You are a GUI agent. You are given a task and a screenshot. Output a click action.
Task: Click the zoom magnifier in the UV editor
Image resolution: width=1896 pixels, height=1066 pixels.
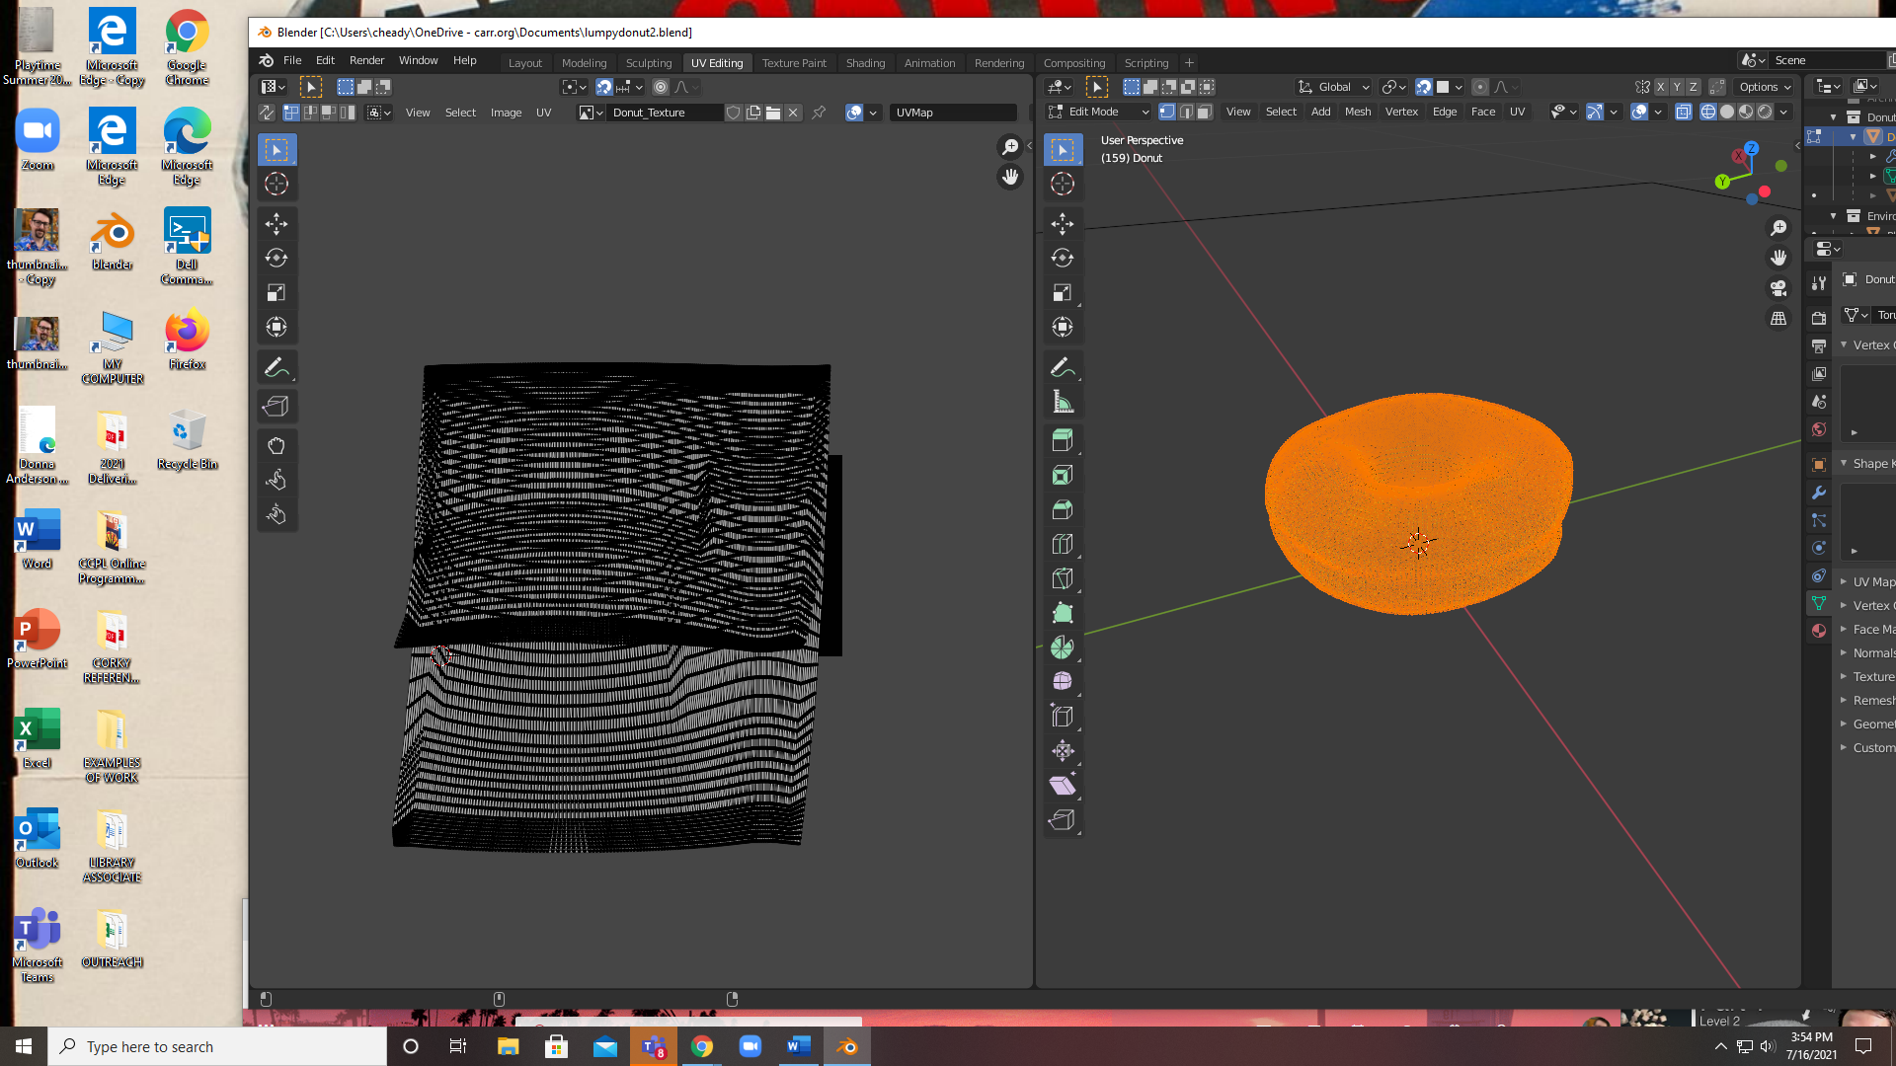point(1009,147)
